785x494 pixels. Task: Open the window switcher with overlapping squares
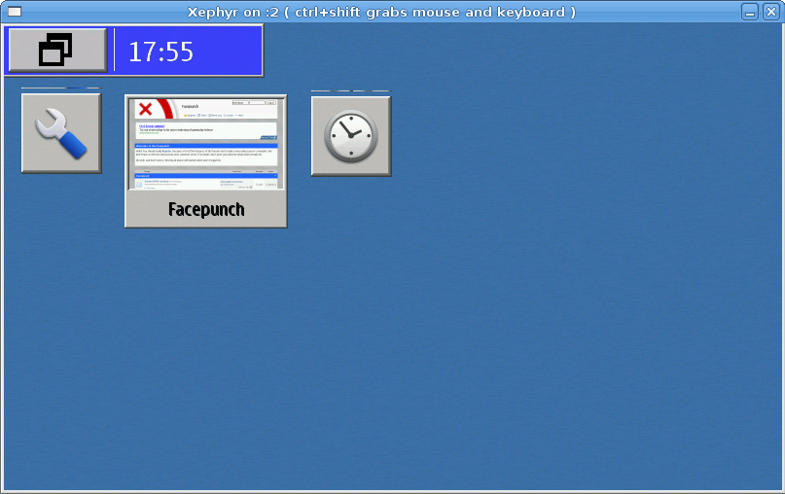click(x=56, y=51)
